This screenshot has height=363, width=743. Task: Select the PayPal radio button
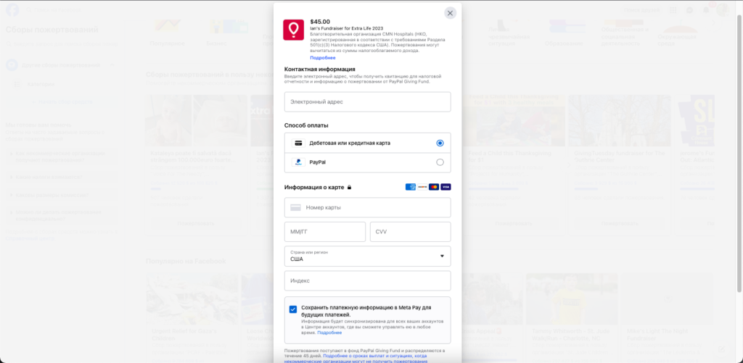440,162
